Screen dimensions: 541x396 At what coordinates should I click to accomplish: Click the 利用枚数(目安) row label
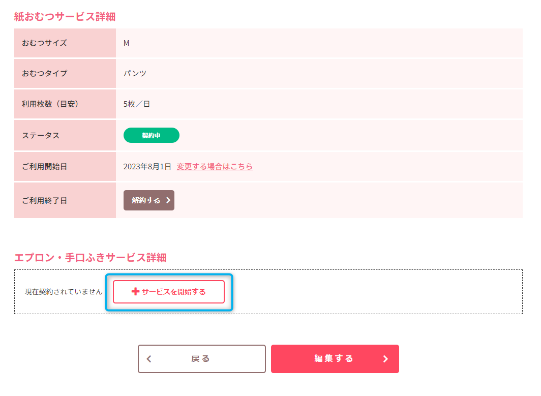click(x=50, y=104)
